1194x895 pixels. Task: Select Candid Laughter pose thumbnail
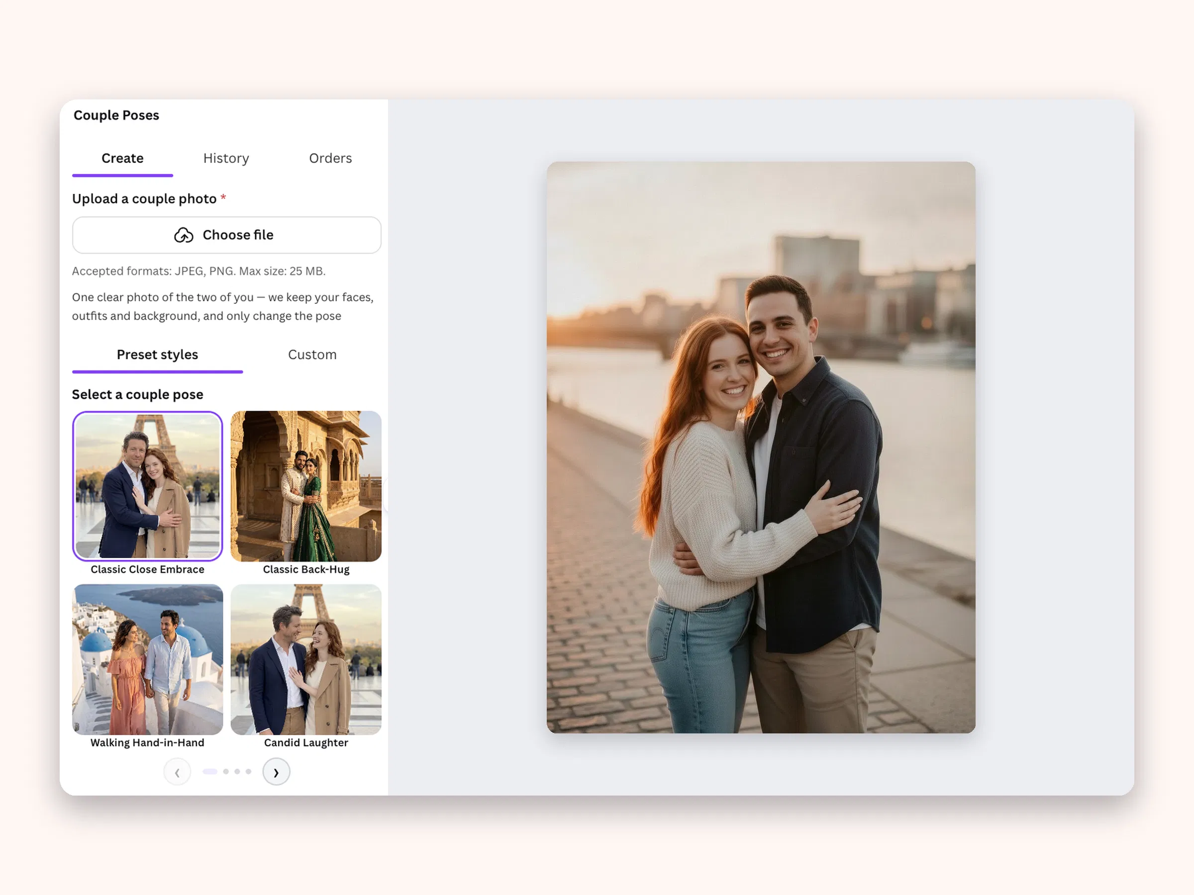[306, 659]
